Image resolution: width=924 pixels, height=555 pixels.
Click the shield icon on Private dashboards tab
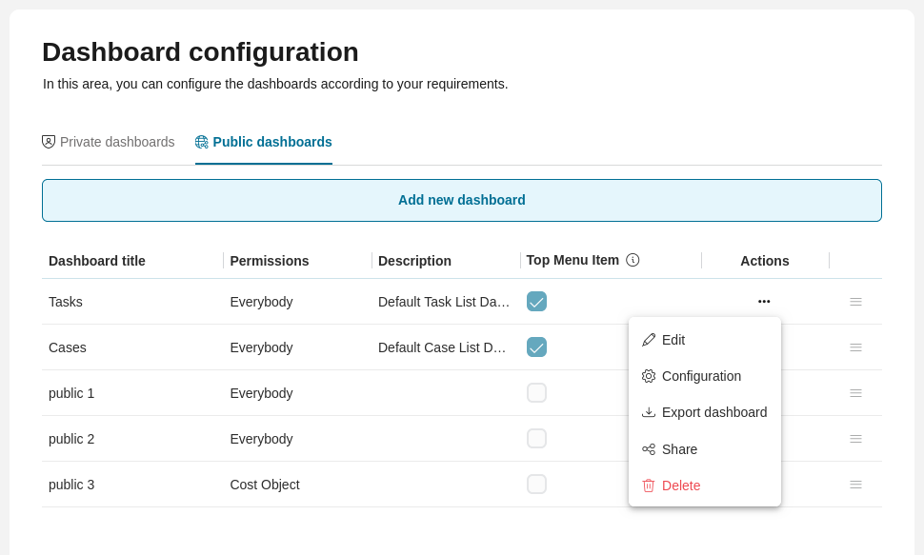pos(49,142)
